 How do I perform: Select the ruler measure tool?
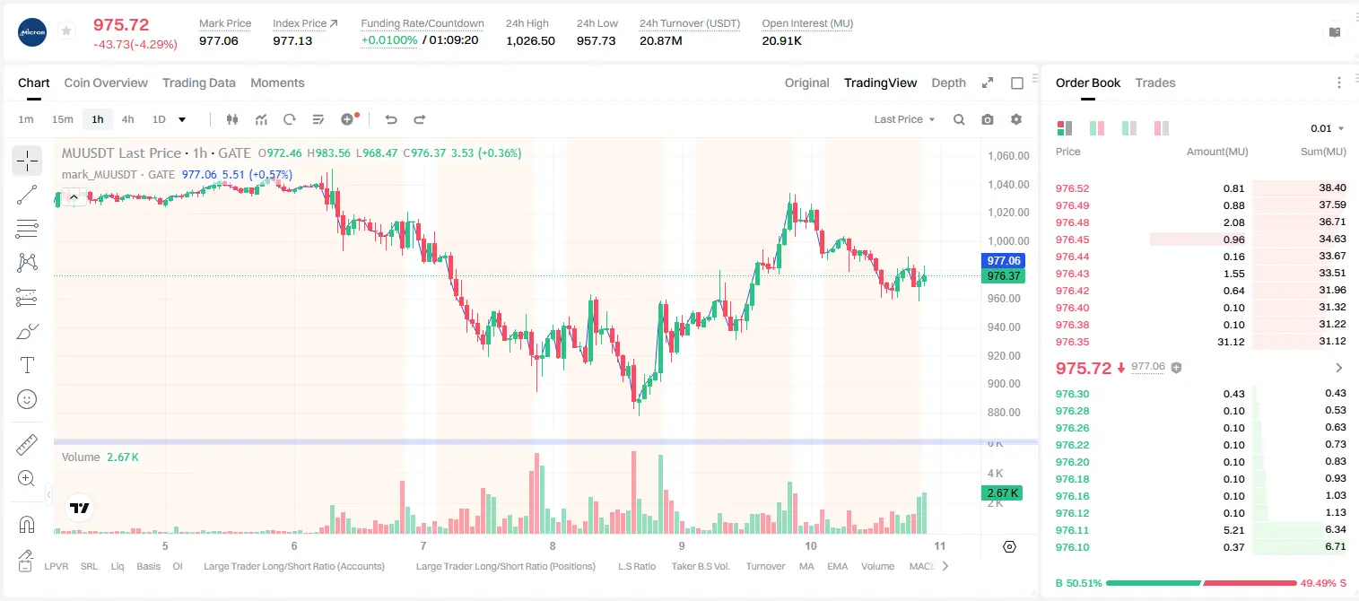pyautogui.click(x=27, y=445)
